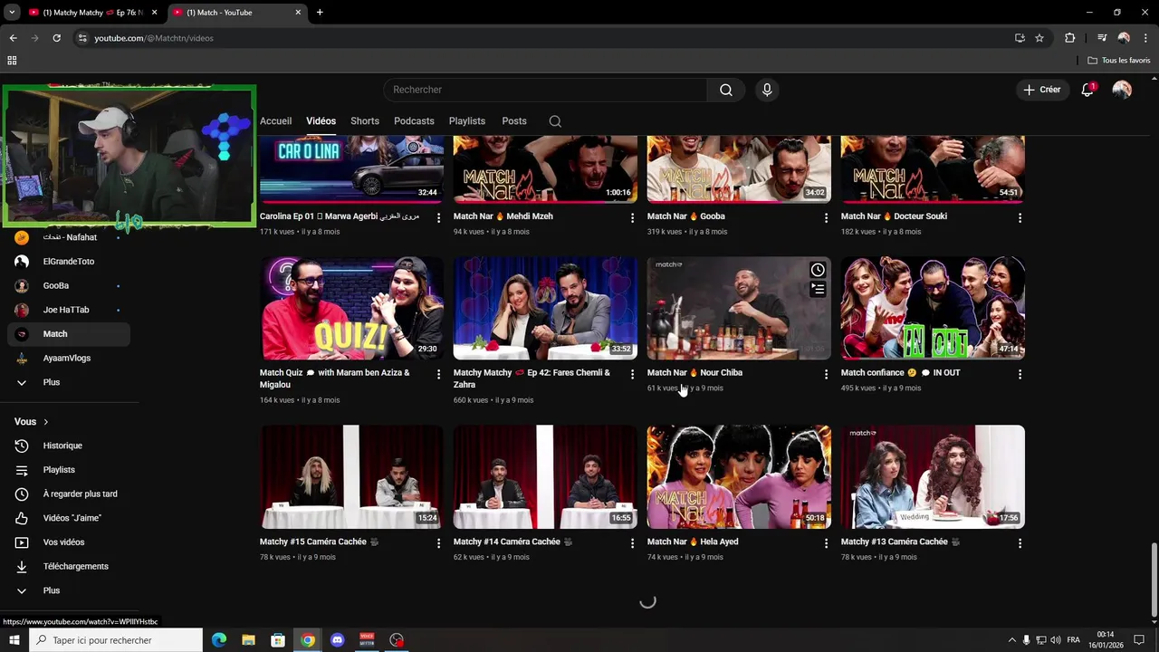Expand the Vous section chevron

(46, 422)
